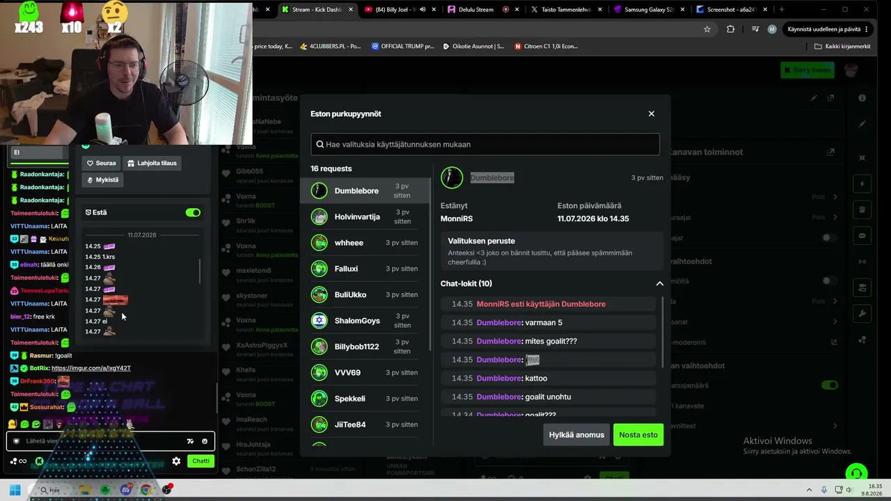Open the chat identity icon beside the emoji button

pyautogui.click(x=190, y=441)
